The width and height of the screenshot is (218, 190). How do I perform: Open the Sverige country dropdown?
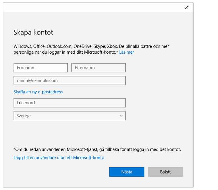[x=70, y=115]
